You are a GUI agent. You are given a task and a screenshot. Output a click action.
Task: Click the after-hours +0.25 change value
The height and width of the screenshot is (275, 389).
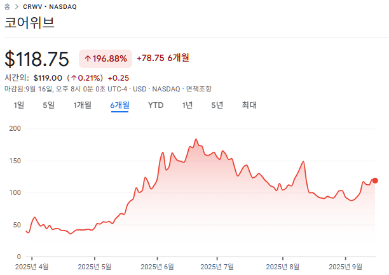click(x=118, y=78)
